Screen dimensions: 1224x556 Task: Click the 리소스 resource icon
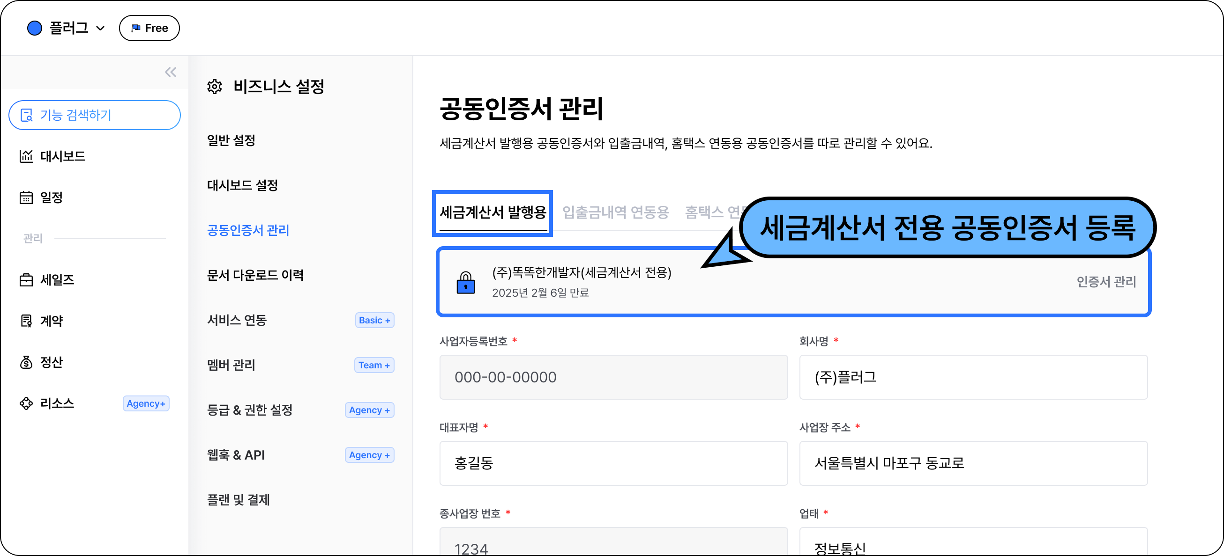point(26,403)
